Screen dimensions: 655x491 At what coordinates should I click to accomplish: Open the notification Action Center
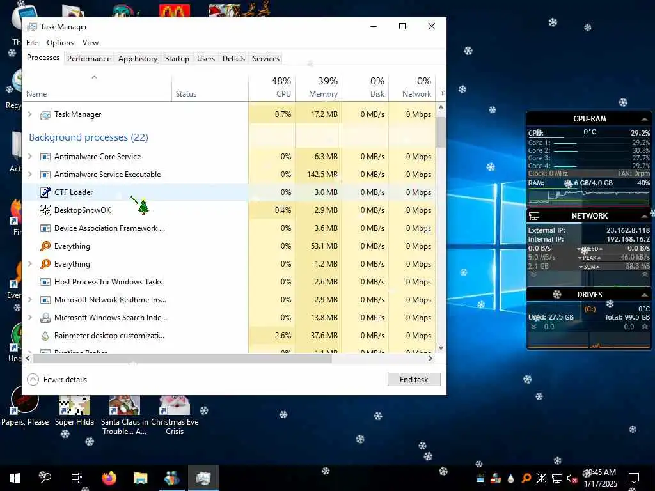click(x=634, y=478)
